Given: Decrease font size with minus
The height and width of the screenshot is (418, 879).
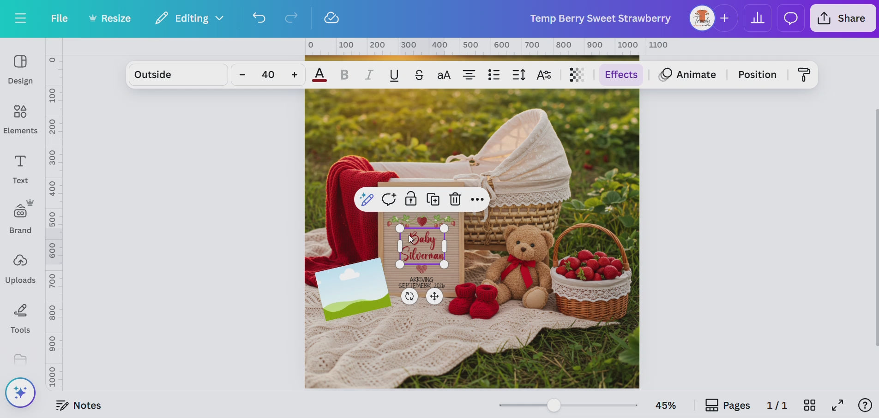Looking at the screenshot, I should pos(242,75).
